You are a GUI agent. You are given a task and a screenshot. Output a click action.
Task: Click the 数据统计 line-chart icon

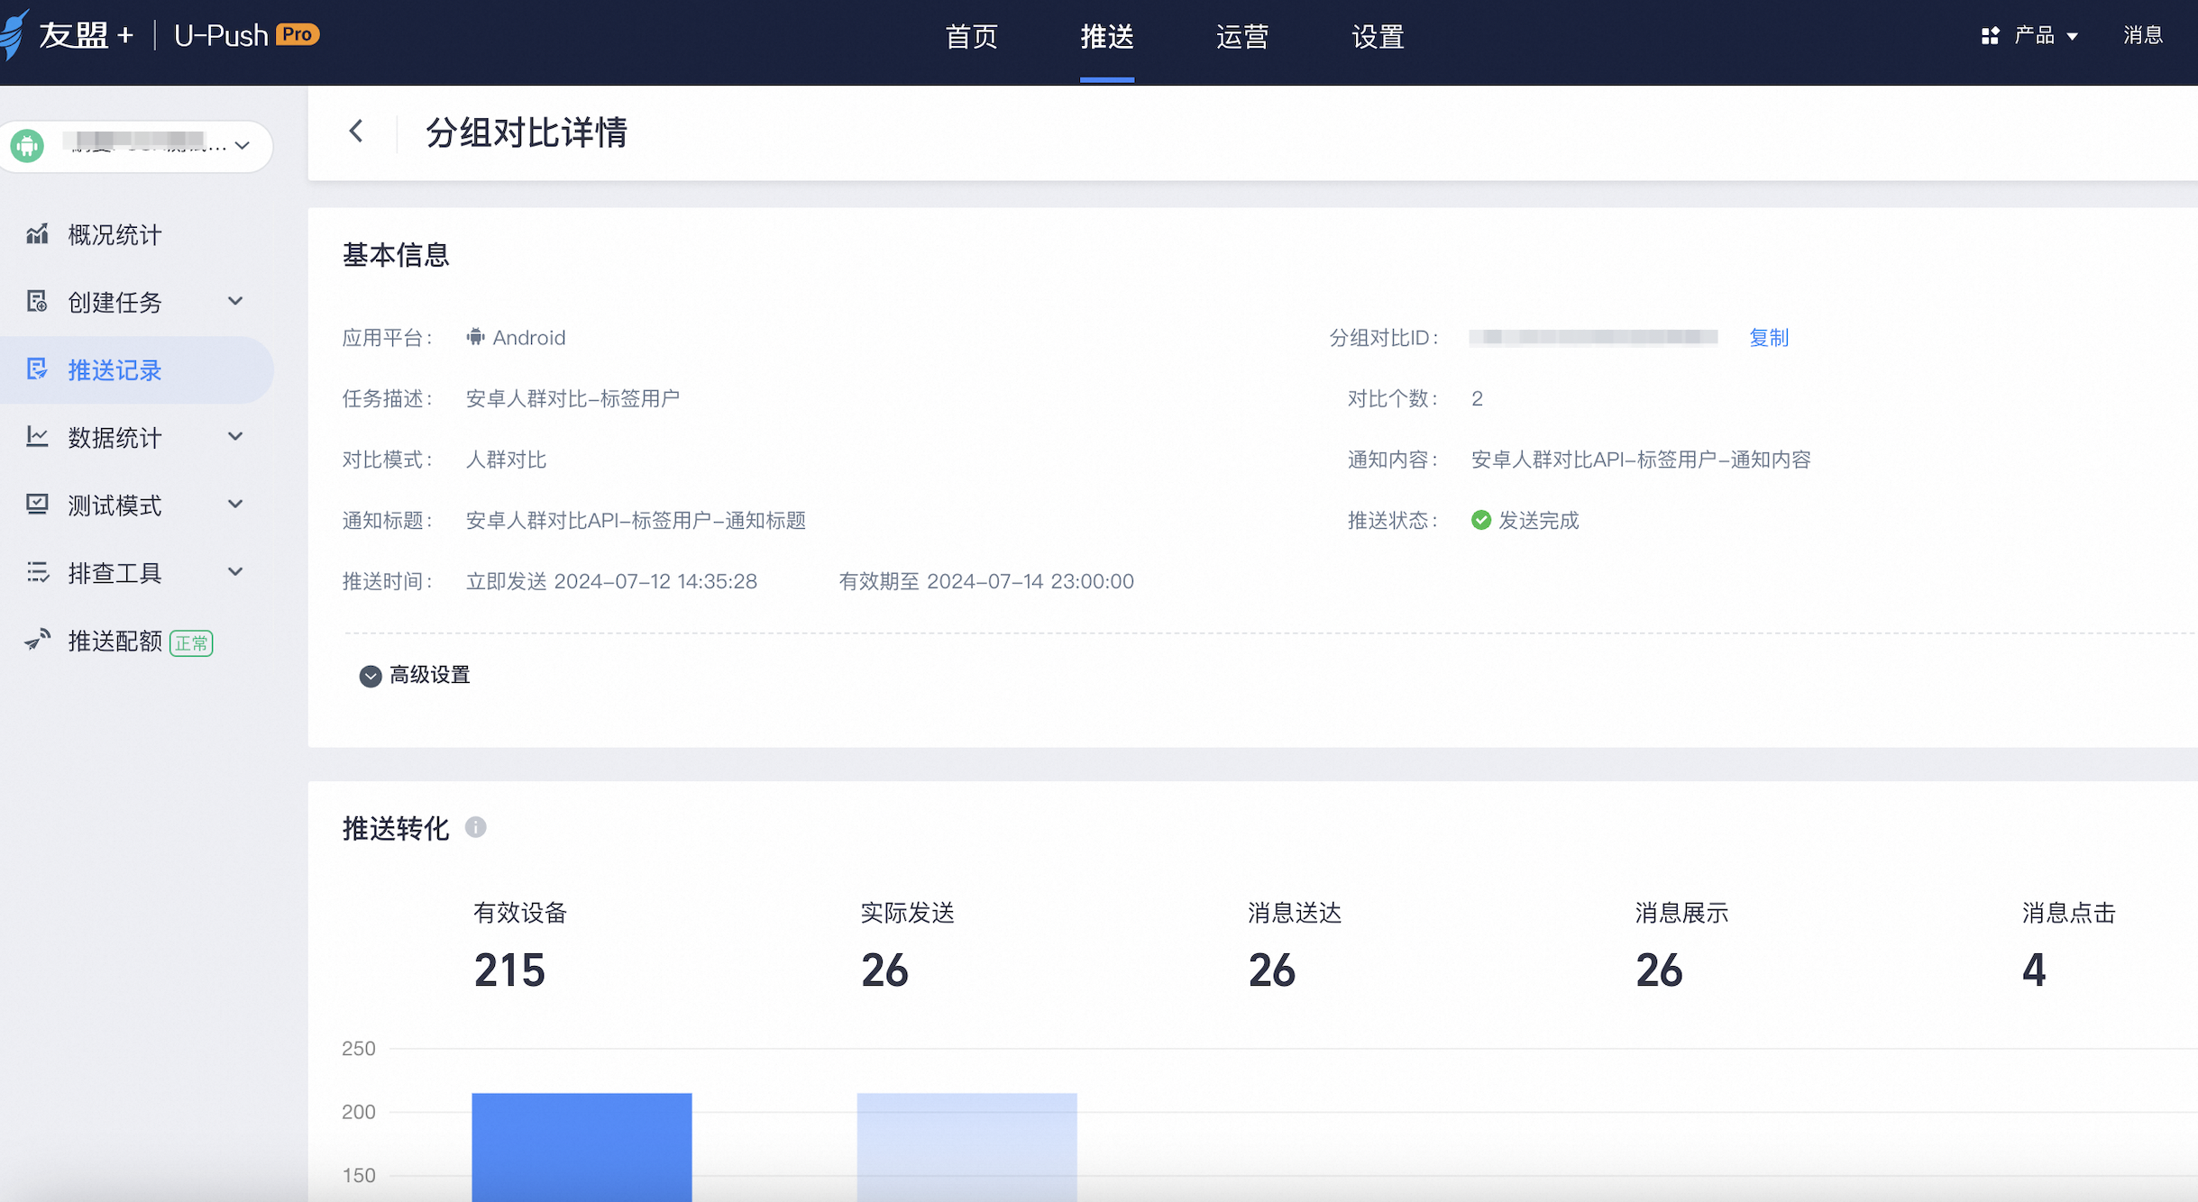point(37,437)
